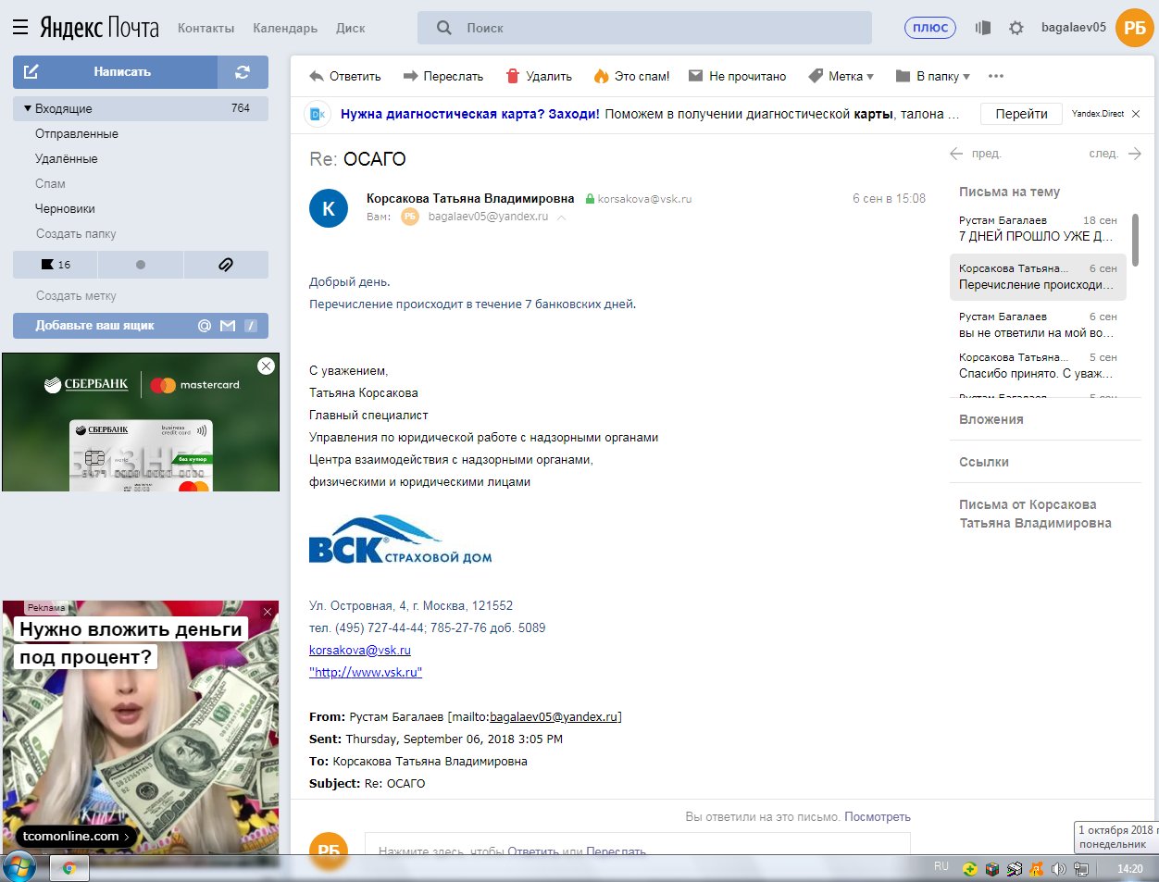Click Ответить reply button
Image resolution: width=1159 pixels, height=882 pixels.
click(x=345, y=76)
